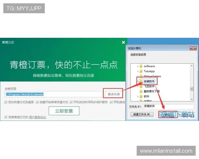Click the 新建文件夹 button
The height and width of the screenshot is (159, 199).
(142, 114)
